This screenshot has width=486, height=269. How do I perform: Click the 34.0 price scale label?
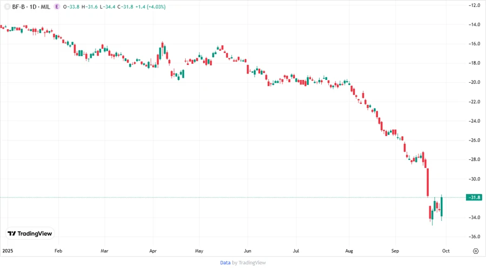pos(474,217)
